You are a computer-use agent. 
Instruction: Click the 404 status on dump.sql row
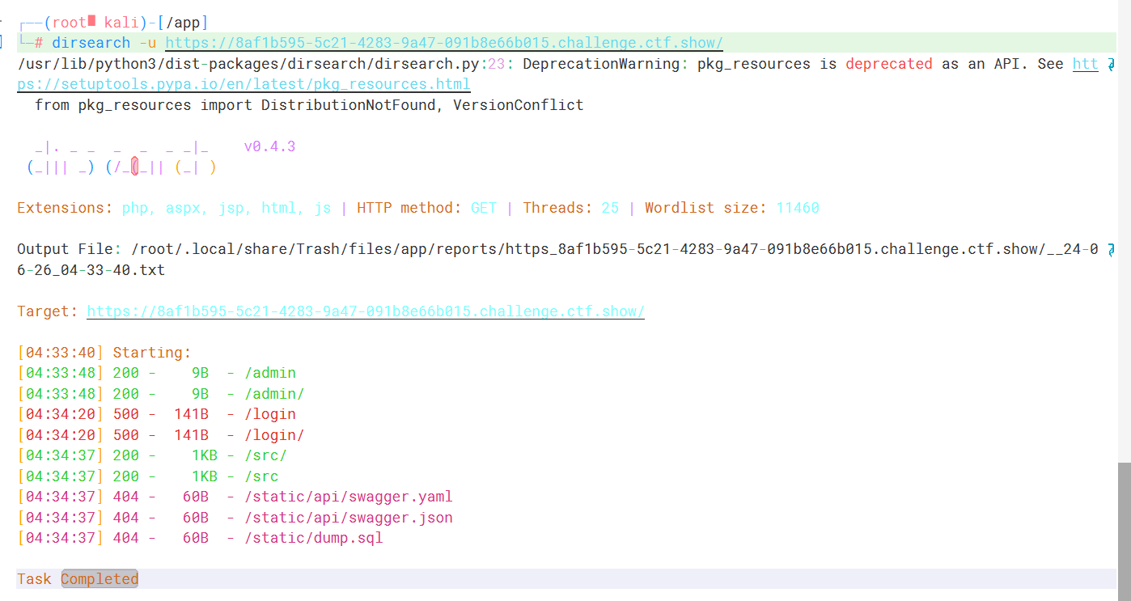coord(125,538)
